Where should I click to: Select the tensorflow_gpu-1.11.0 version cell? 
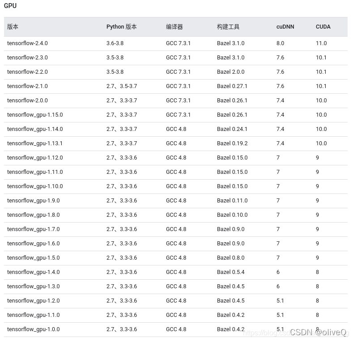coord(35,172)
